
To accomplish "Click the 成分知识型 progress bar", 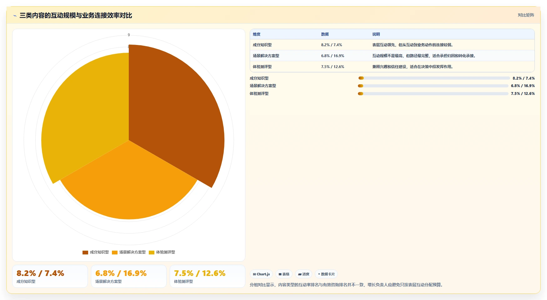I will point(434,78).
